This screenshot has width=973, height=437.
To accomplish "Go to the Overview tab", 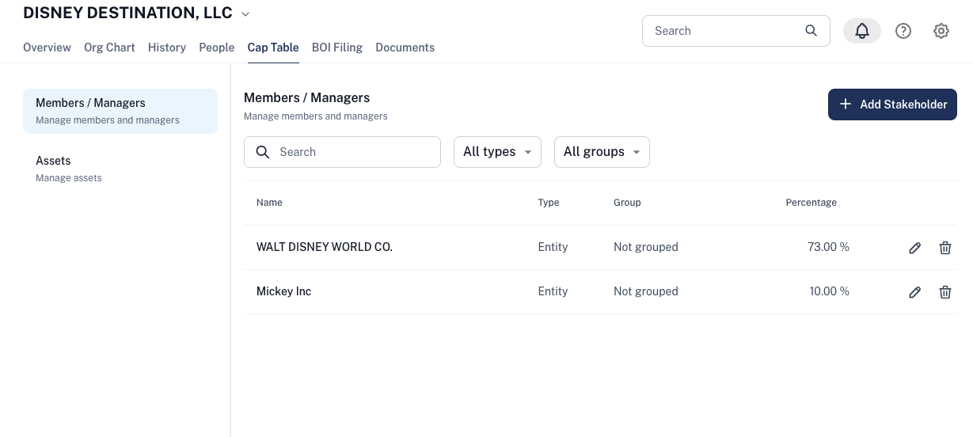I will (47, 47).
